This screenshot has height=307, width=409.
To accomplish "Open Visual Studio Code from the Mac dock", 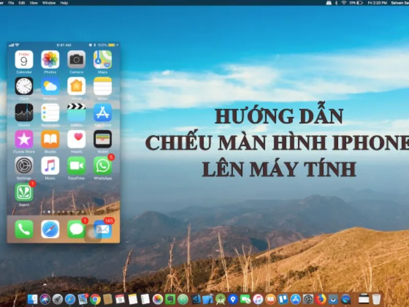I will pos(196,299).
